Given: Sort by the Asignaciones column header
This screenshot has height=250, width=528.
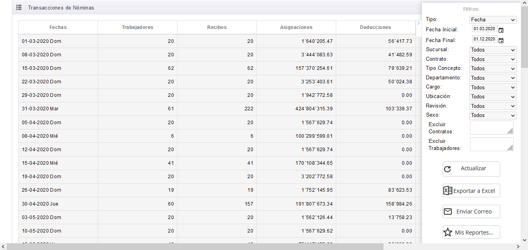Looking at the screenshot, I should 296,27.
